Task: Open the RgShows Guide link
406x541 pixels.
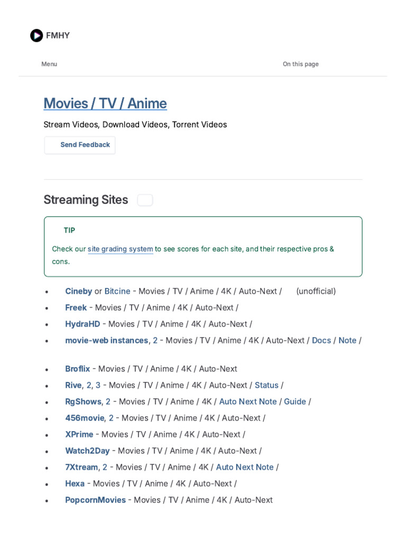Action: point(295,402)
